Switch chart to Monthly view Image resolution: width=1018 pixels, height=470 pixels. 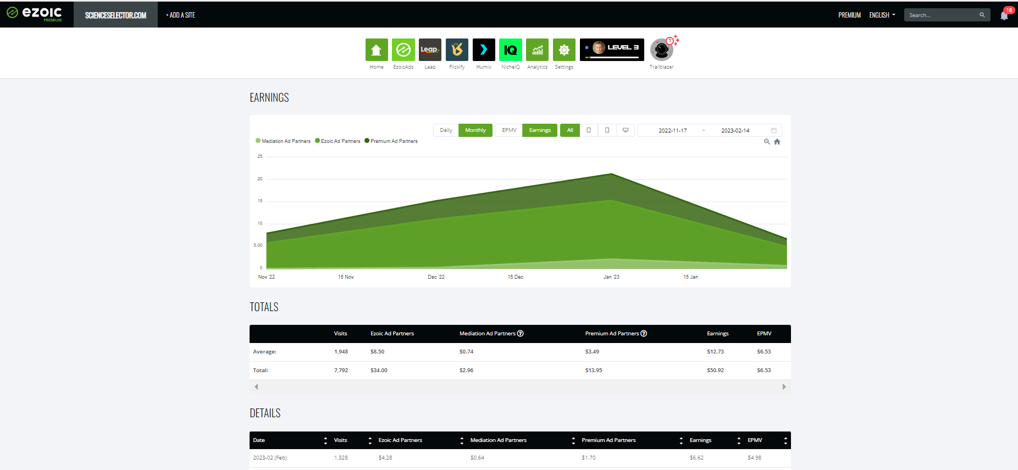pyautogui.click(x=475, y=130)
